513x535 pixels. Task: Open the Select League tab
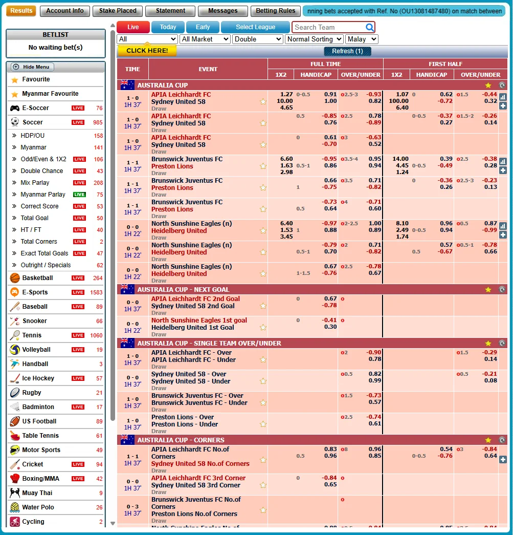click(255, 27)
